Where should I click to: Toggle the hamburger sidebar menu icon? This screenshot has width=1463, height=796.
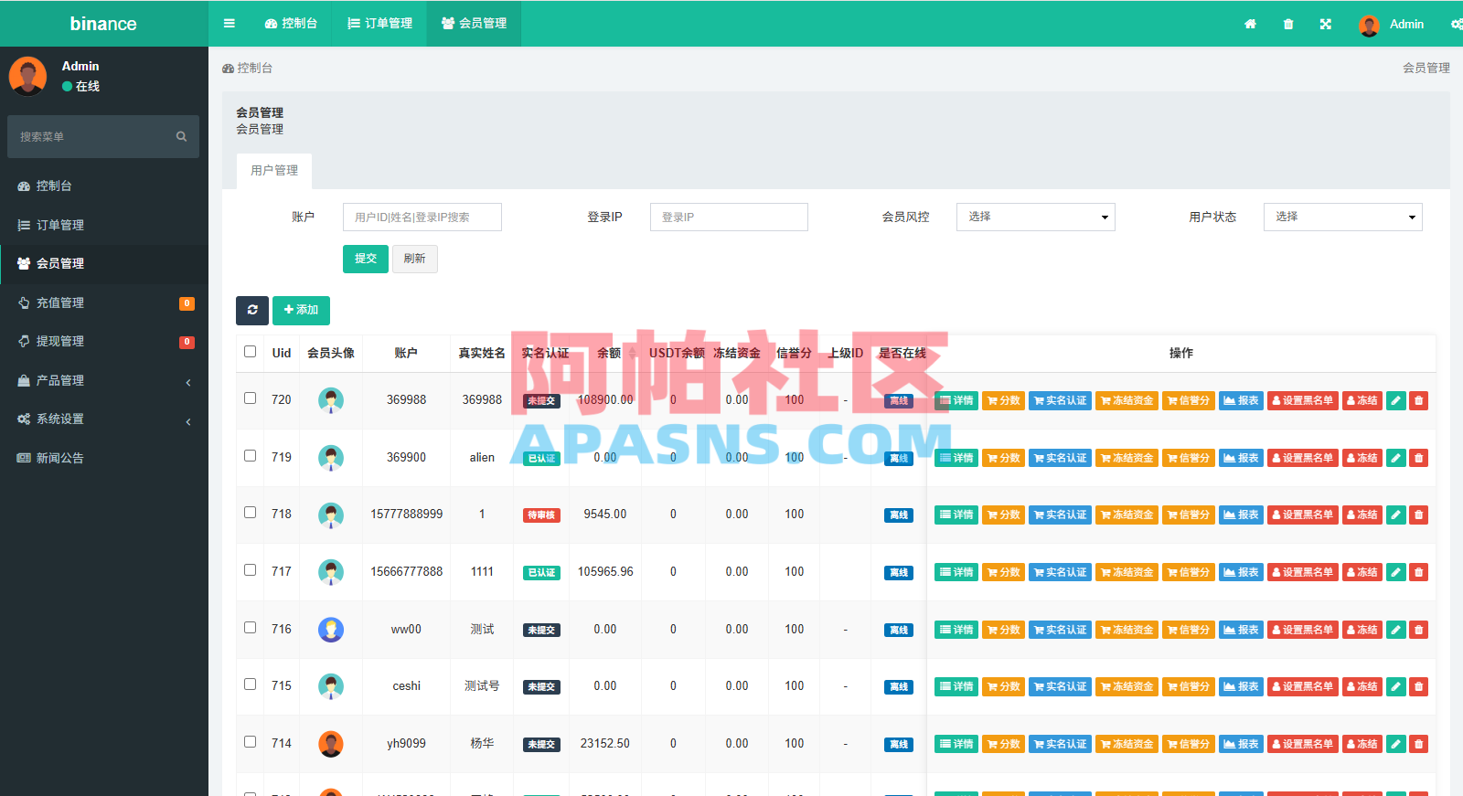click(x=230, y=24)
